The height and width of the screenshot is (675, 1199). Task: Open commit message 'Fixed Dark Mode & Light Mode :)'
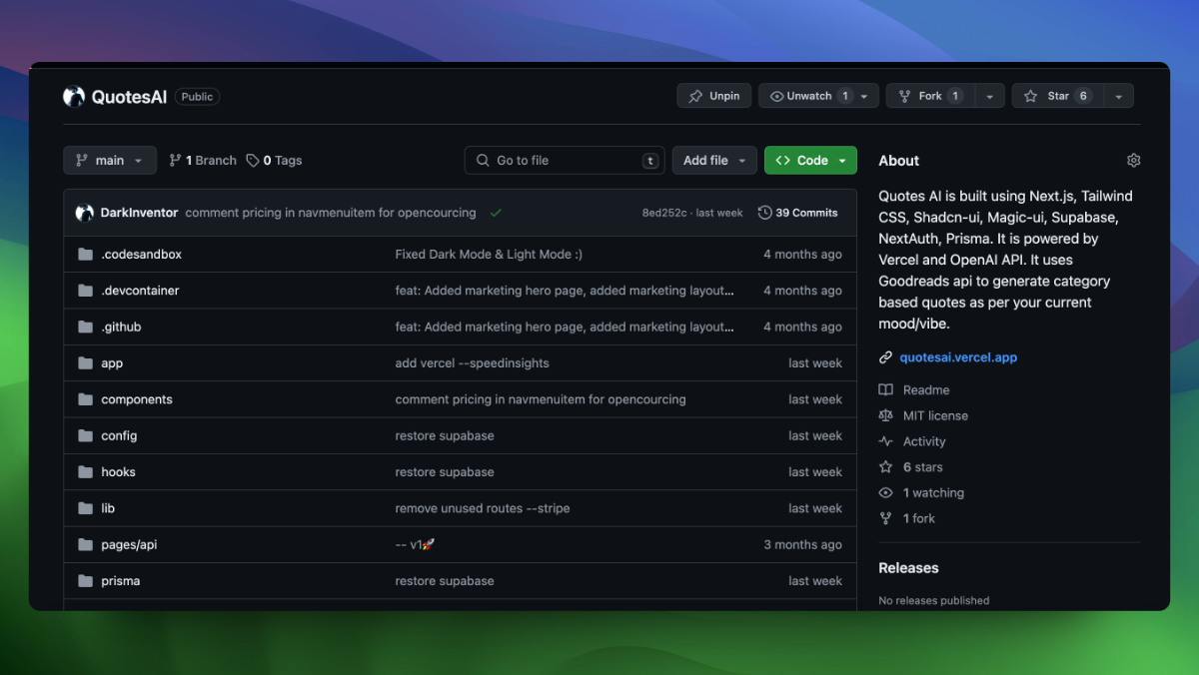click(x=489, y=255)
